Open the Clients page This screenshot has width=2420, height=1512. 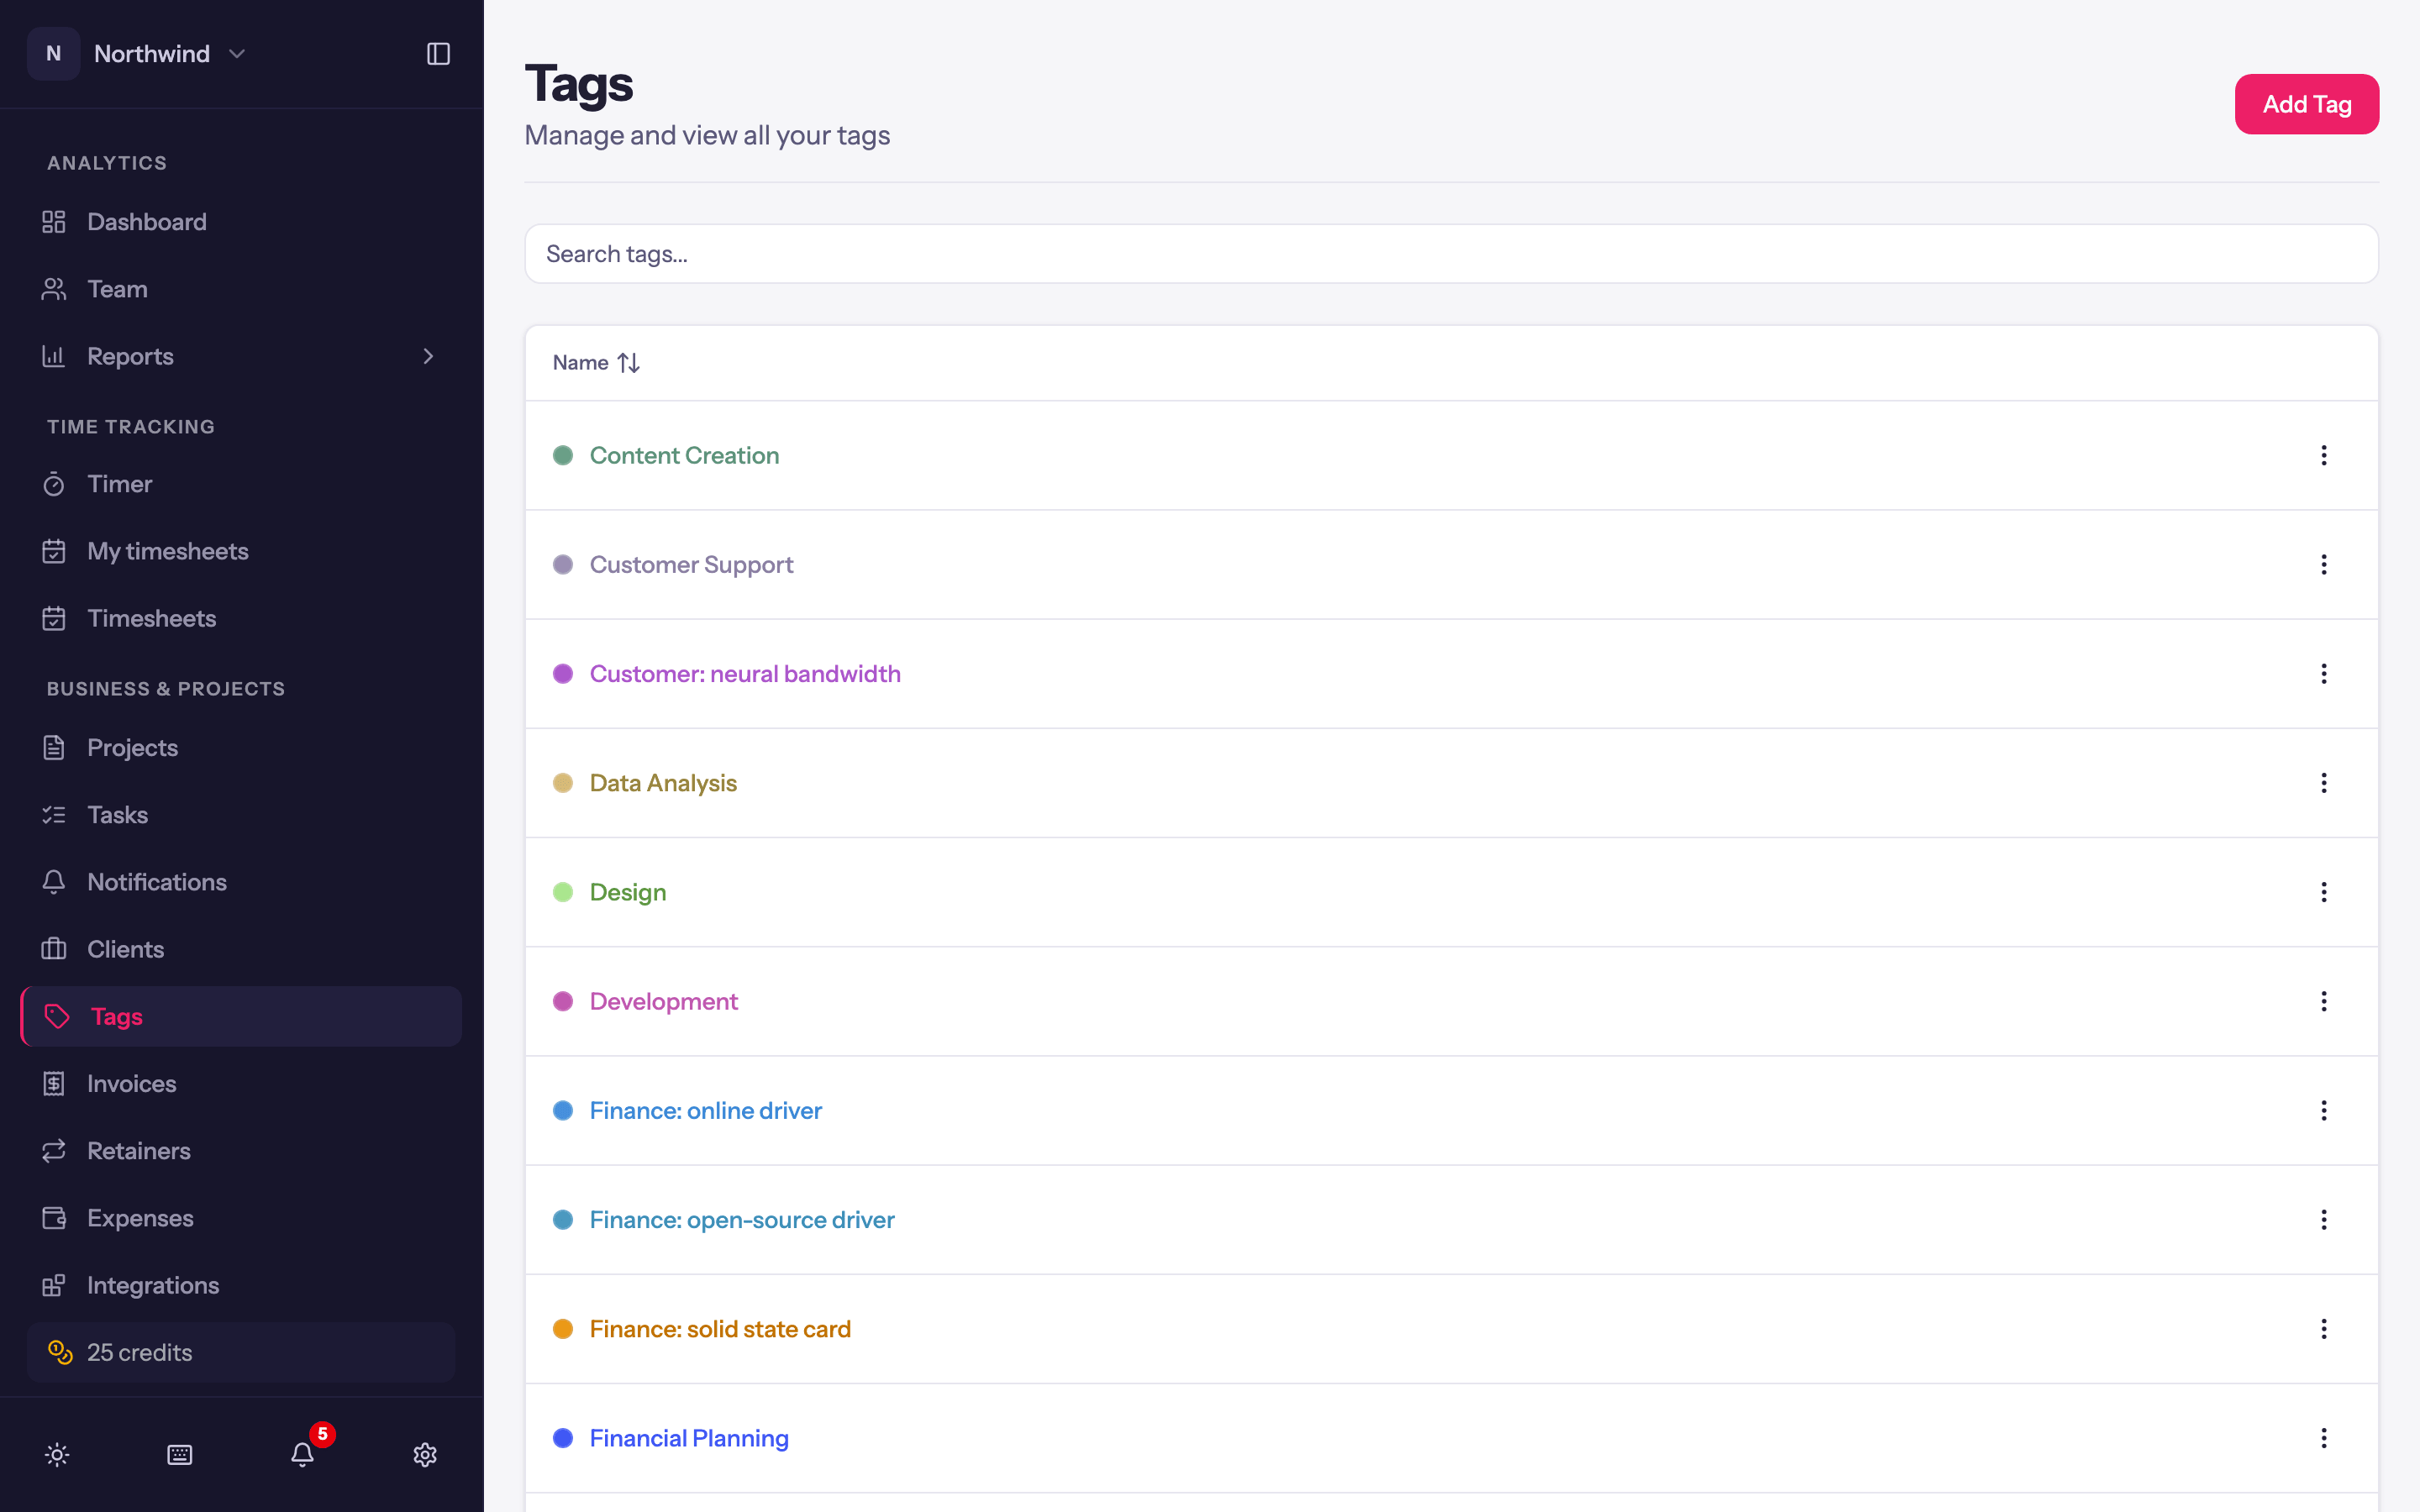coord(241,949)
